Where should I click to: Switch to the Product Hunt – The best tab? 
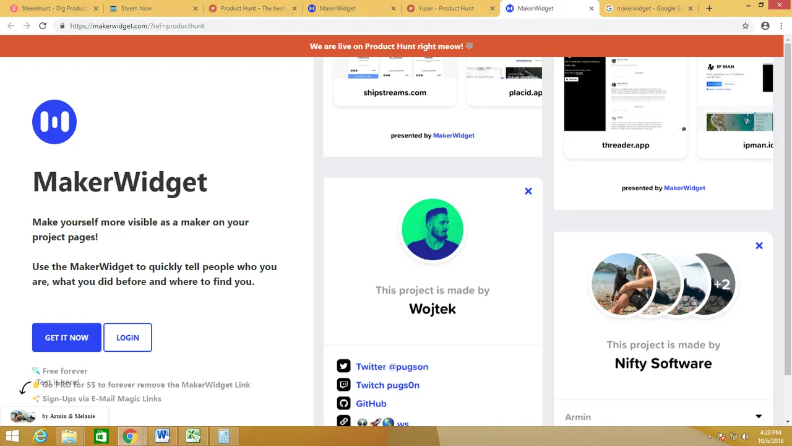click(252, 9)
